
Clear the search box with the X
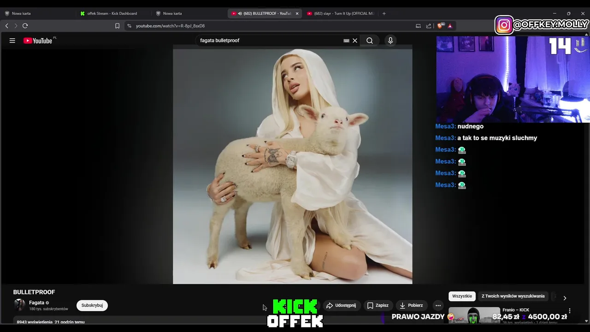pyautogui.click(x=355, y=41)
